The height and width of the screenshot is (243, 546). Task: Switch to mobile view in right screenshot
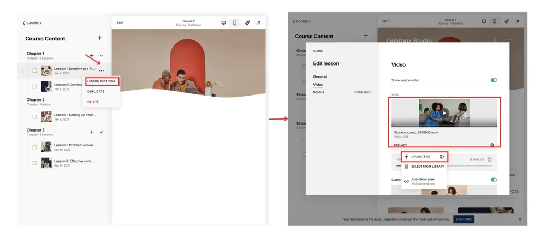tap(494, 22)
